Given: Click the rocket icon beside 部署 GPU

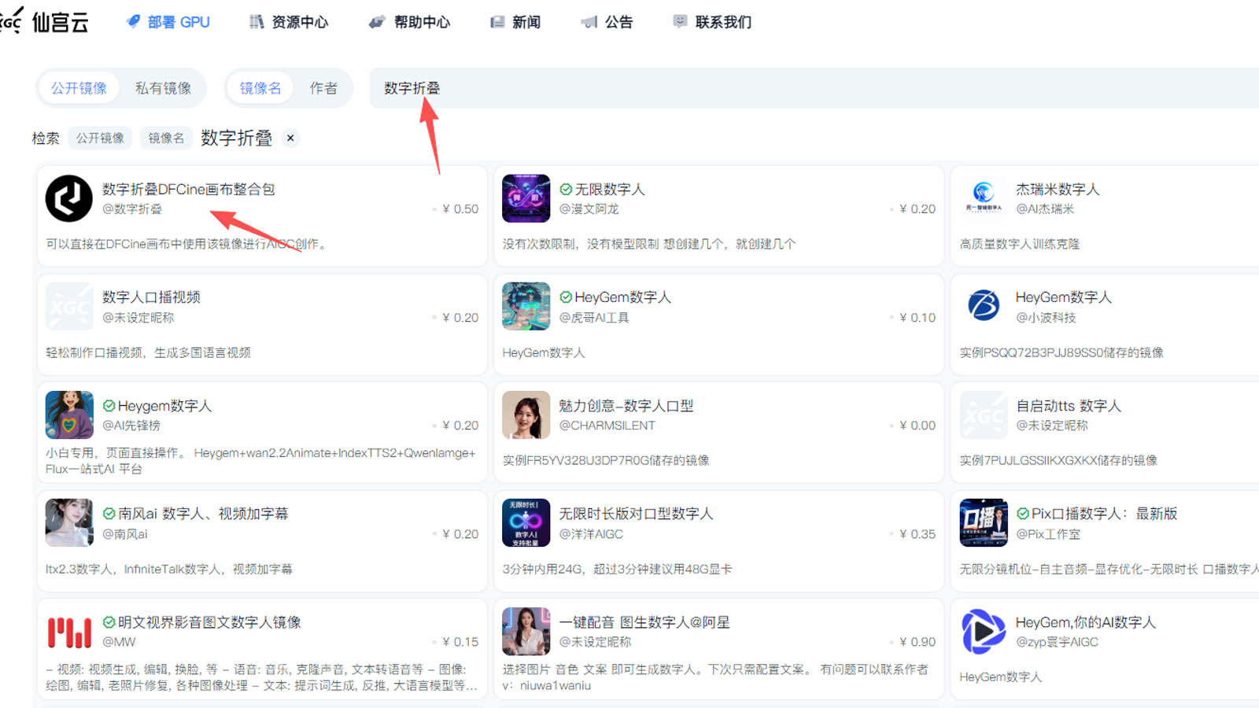Looking at the screenshot, I should point(133,21).
